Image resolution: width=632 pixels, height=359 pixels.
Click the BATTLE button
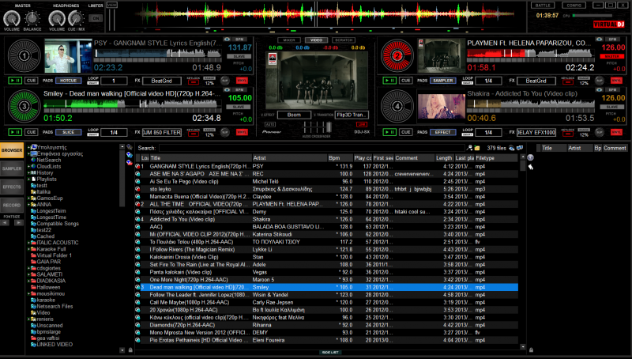(x=543, y=6)
